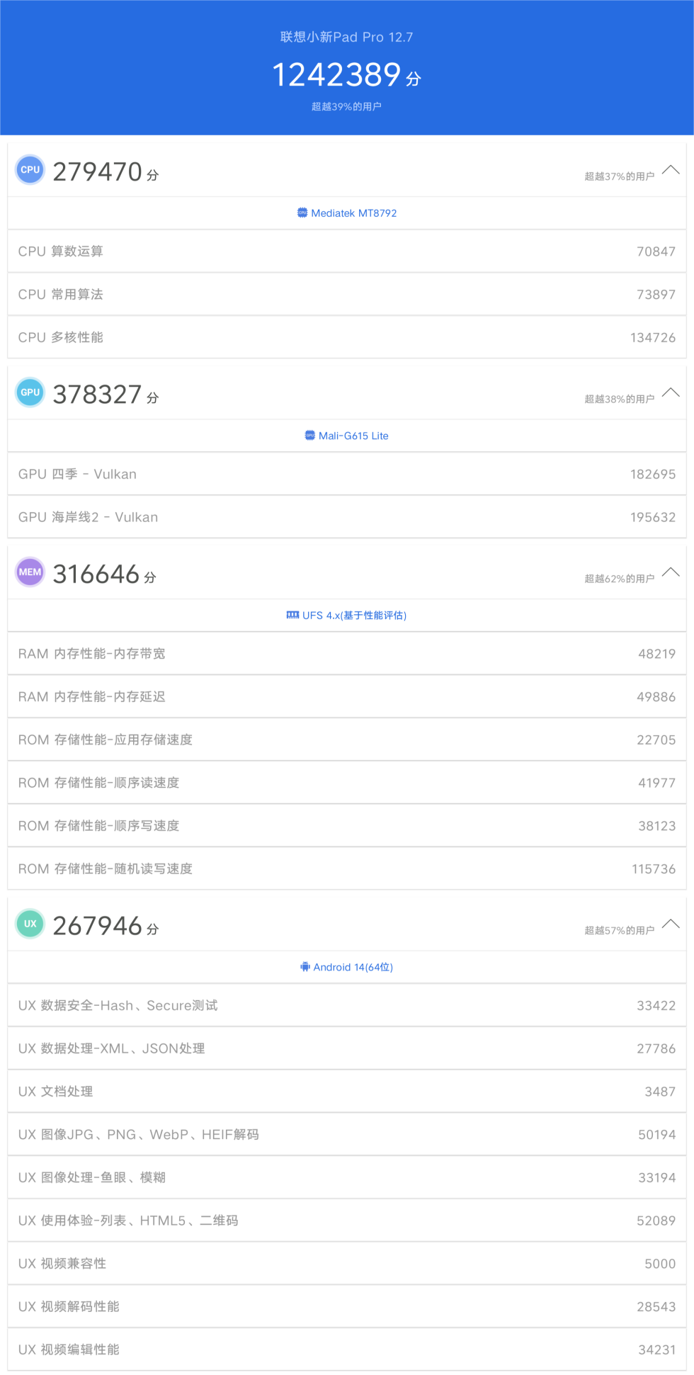694x1375 pixels.
Task: Select the ROM 存储性能-应用存储速度 row
Action: (347, 740)
